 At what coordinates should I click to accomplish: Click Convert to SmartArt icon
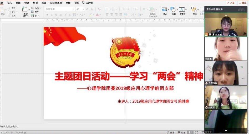click(153, 10)
